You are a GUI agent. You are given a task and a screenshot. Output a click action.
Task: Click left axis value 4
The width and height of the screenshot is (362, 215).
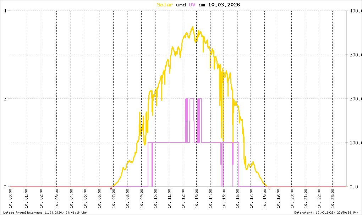5,11
